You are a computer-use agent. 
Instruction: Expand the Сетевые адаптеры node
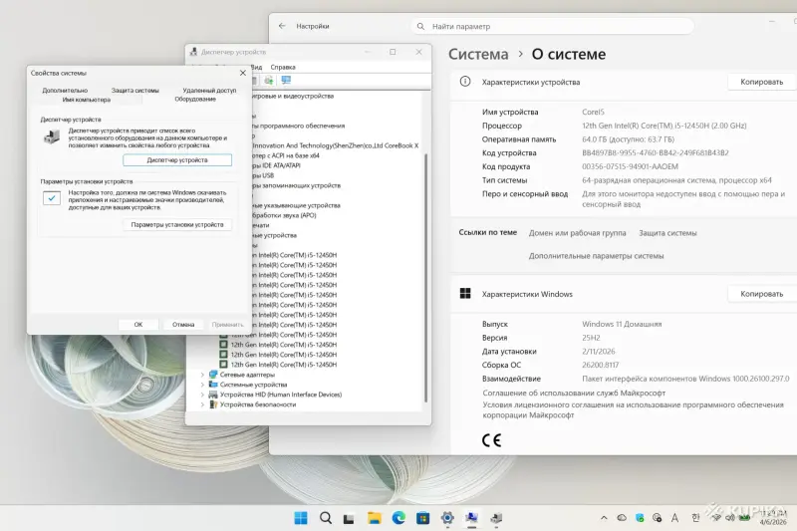(203, 375)
